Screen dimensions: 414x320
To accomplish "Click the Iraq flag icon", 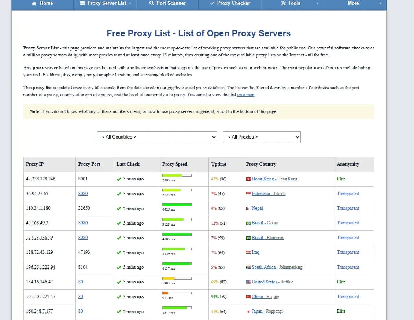I will click(248, 252).
